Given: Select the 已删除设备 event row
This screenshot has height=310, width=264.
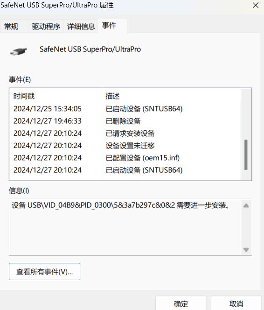Looking at the screenshot, I should pyautogui.click(x=125, y=121).
